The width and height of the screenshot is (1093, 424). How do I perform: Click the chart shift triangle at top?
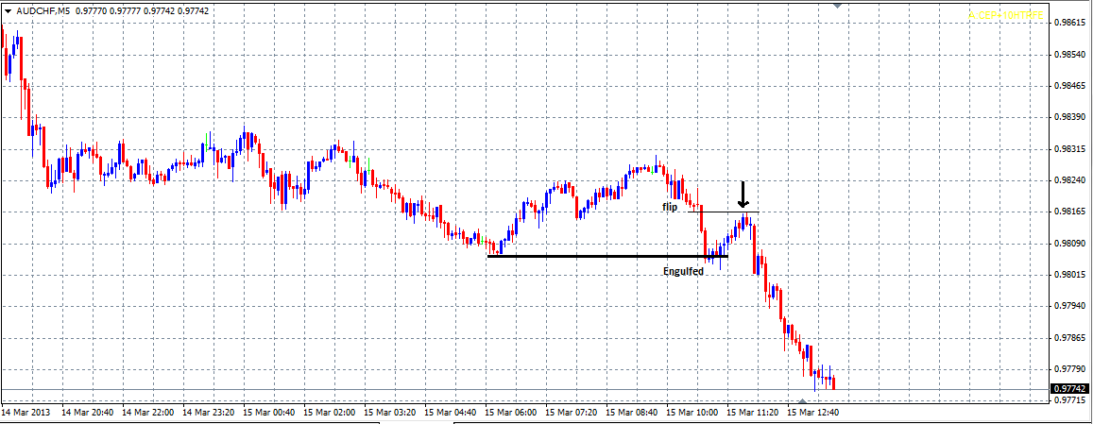pyautogui.click(x=836, y=5)
